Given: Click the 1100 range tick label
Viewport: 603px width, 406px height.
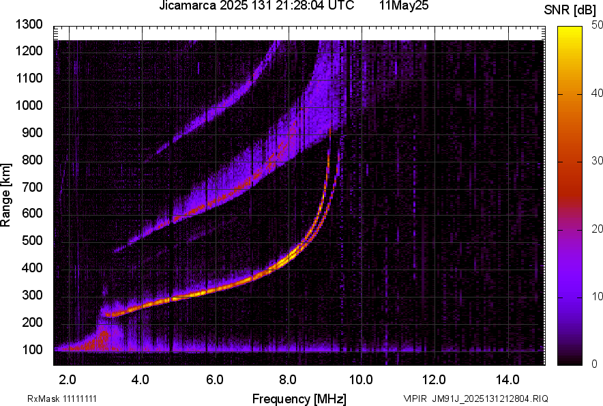Looking at the screenshot, I should 29,78.
